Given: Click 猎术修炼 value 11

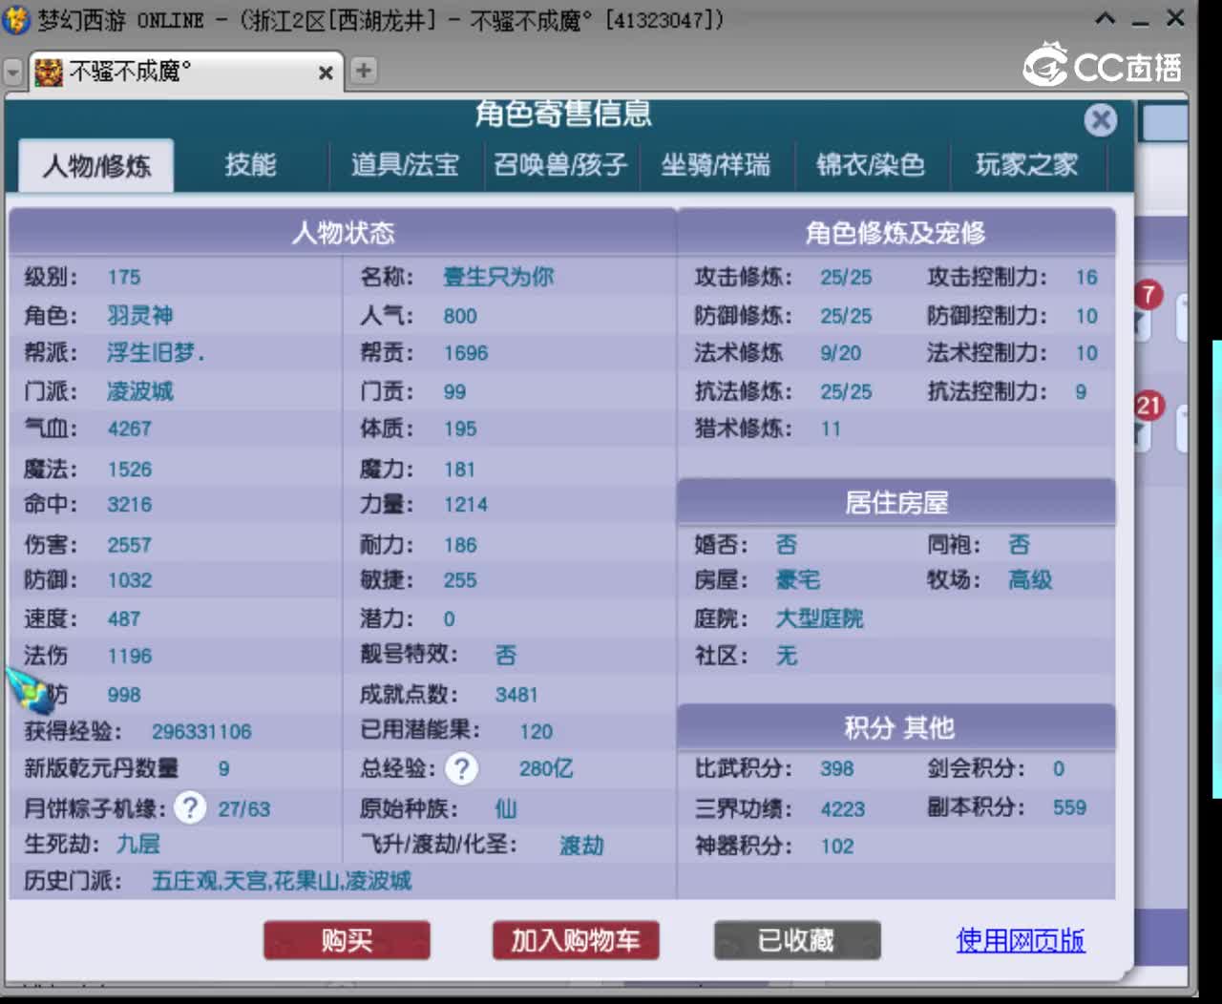Looking at the screenshot, I should [831, 429].
